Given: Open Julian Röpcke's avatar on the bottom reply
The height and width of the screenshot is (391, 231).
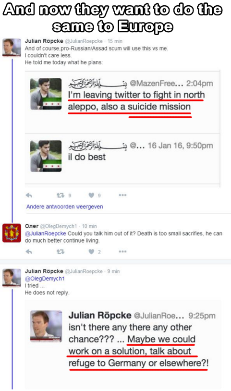Looking at the screenshot, I should pos(12,278).
